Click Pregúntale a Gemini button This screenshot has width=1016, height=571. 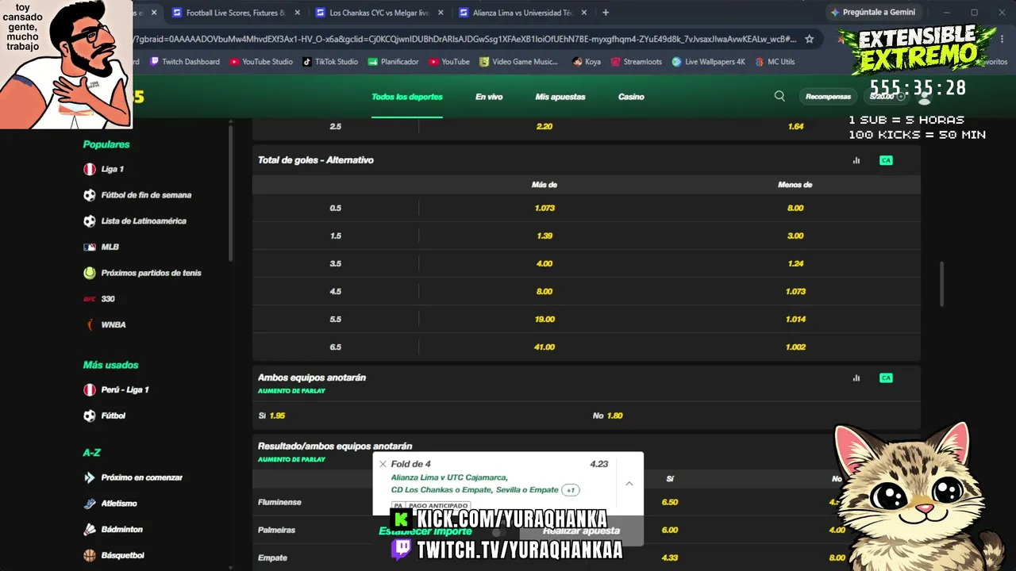click(872, 13)
